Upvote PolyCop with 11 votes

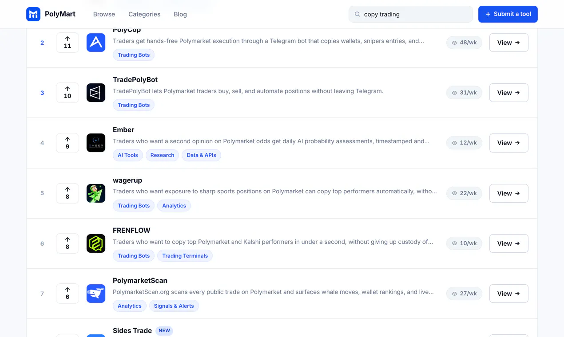click(68, 43)
